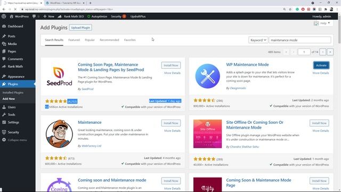Open WP Maintenance Mode title link

pyautogui.click(x=247, y=65)
